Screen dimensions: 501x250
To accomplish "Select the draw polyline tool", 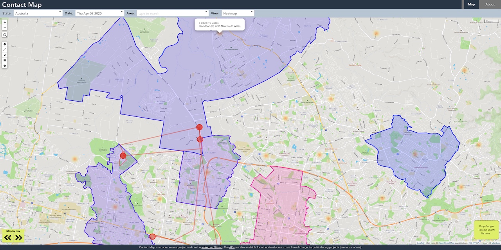I will pos(5,50).
